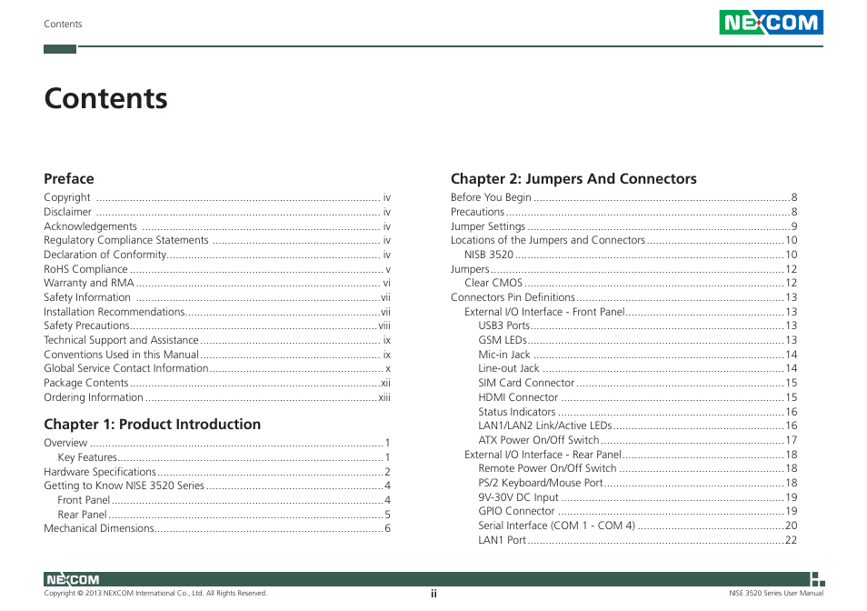Go to Warranty and RMA

click(217, 283)
